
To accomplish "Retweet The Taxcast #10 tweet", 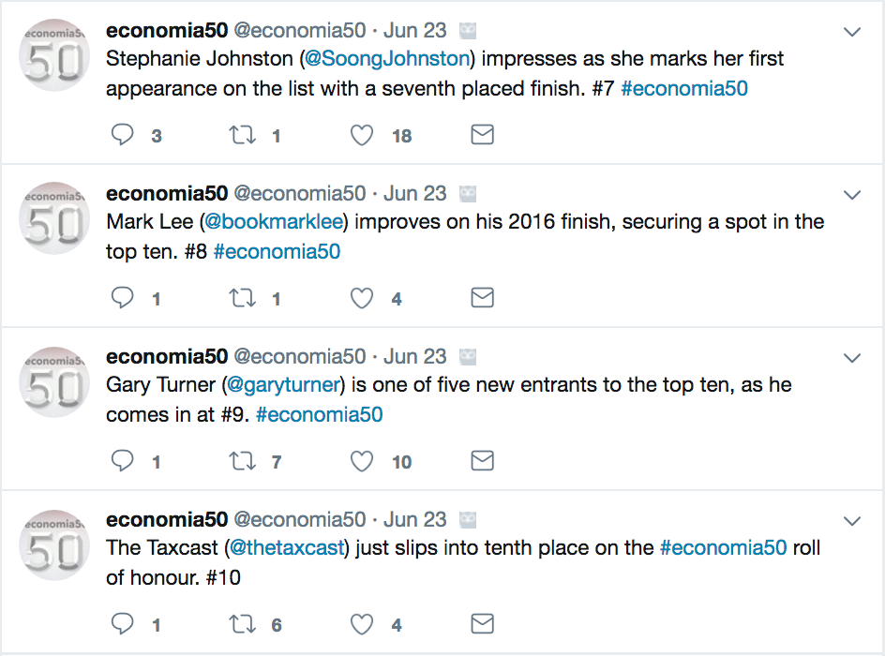I will pos(242,624).
